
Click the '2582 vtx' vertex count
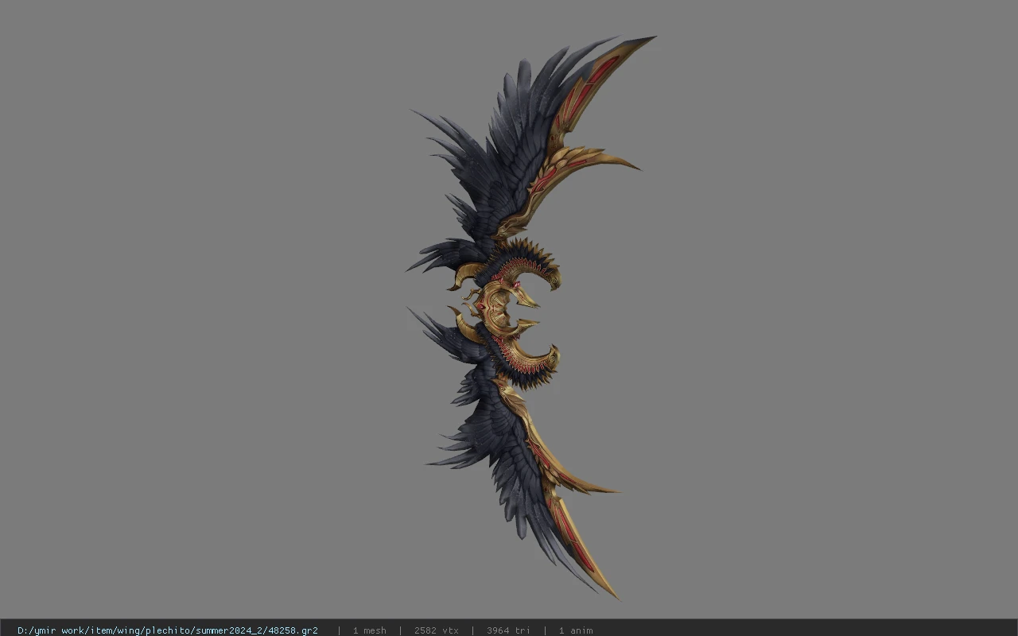coord(436,630)
